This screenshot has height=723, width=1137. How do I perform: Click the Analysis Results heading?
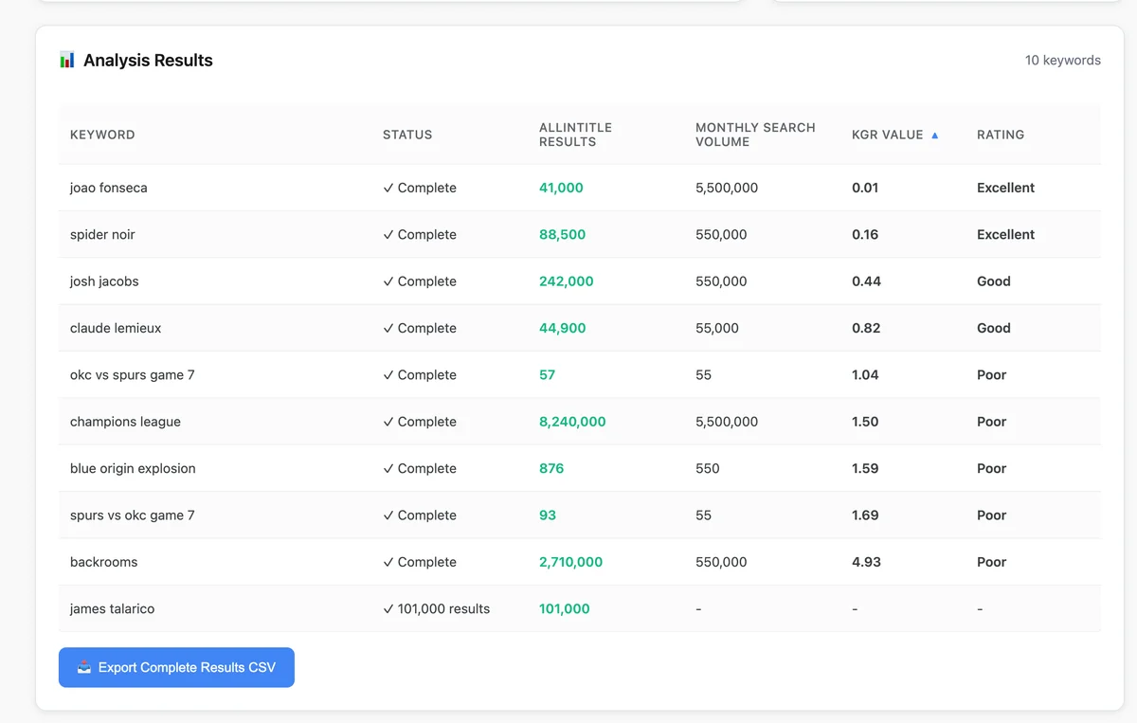tap(148, 60)
